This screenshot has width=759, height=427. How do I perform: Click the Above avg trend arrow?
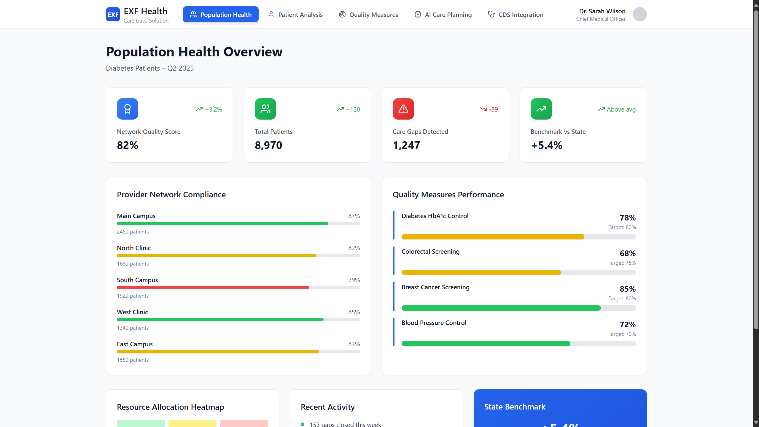click(x=601, y=109)
